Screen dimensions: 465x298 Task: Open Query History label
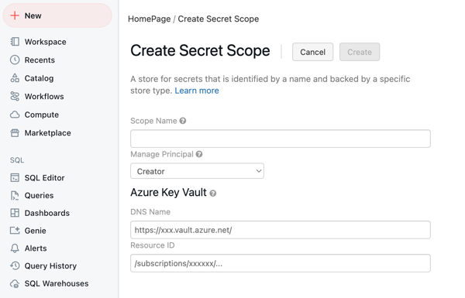point(50,265)
